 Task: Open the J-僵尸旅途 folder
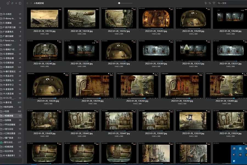pyautogui.click(x=11, y=138)
